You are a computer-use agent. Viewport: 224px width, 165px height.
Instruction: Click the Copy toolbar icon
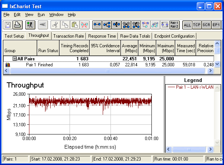pos(65,25)
